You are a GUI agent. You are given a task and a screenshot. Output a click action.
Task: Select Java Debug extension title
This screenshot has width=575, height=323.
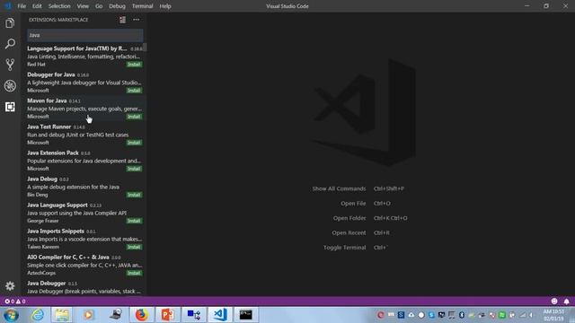42,179
